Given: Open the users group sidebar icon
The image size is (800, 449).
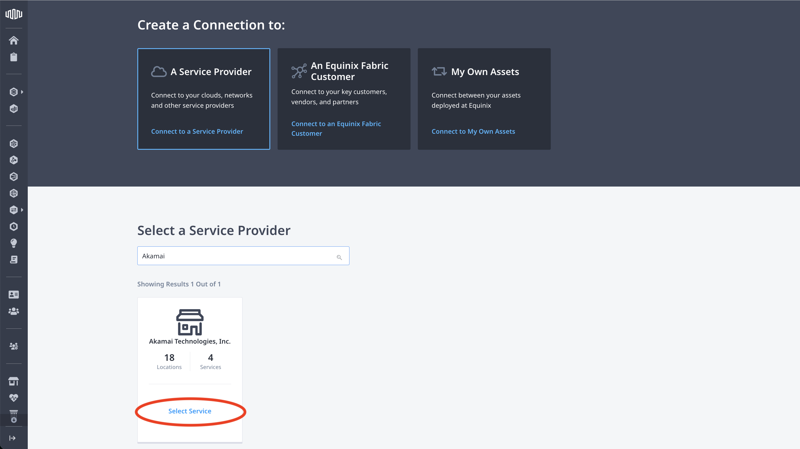Looking at the screenshot, I should (14, 311).
